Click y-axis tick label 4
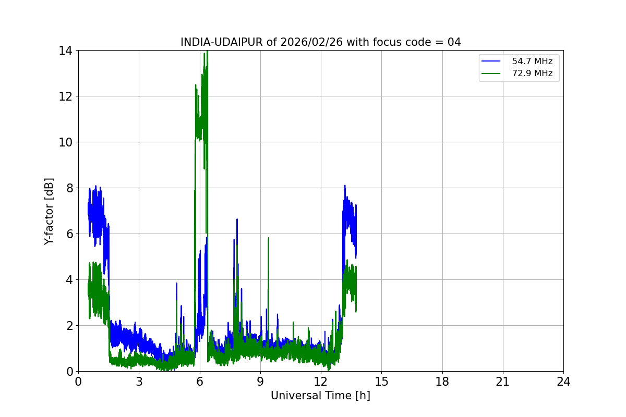 (x=69, y=280)
